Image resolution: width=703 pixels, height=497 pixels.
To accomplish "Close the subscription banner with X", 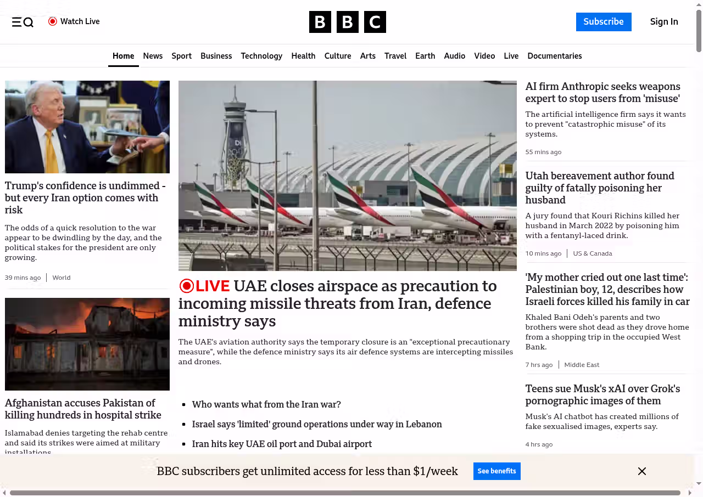I will point(641,471).
